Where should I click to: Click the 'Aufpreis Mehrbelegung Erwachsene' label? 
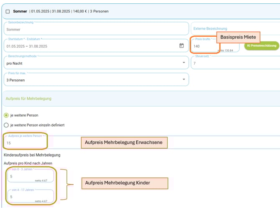click(124, 143)
